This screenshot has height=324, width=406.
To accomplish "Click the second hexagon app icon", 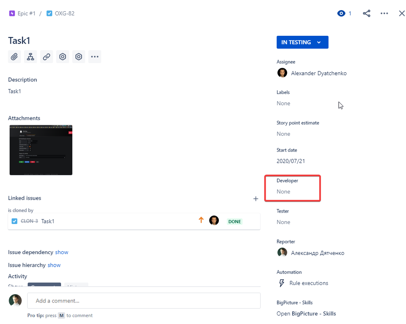I will click(x=79, y=57).
